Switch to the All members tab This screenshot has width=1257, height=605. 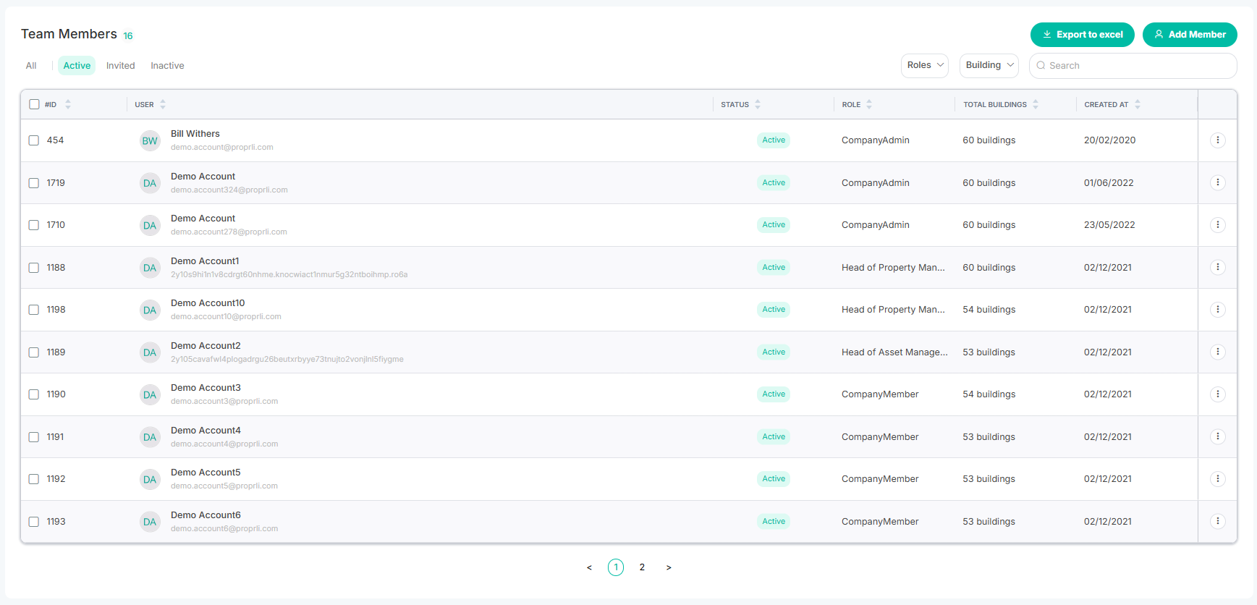coord(31,66)
